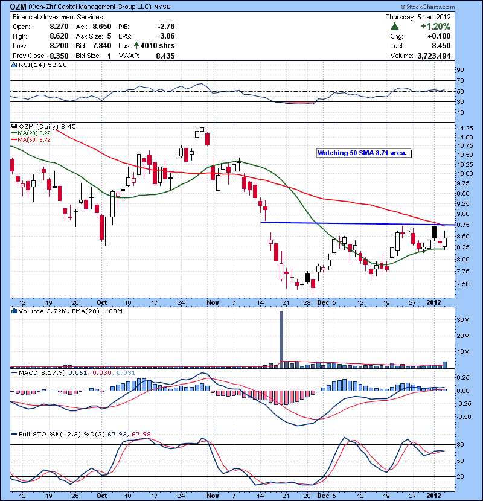This screenshot has height=501, width=483.
Task: Click the Bid Size value 1
Action: 109,56
